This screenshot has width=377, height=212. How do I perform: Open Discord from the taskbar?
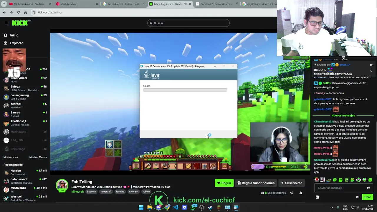pyautogui.click(x=158, y=207)
